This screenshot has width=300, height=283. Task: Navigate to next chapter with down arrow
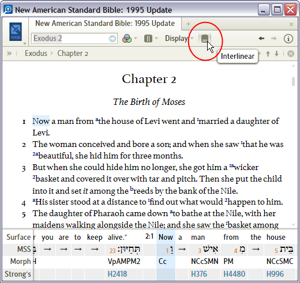(277, 54)
